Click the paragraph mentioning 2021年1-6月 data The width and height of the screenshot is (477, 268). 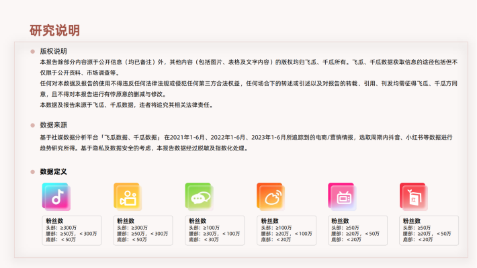point(247,142)
